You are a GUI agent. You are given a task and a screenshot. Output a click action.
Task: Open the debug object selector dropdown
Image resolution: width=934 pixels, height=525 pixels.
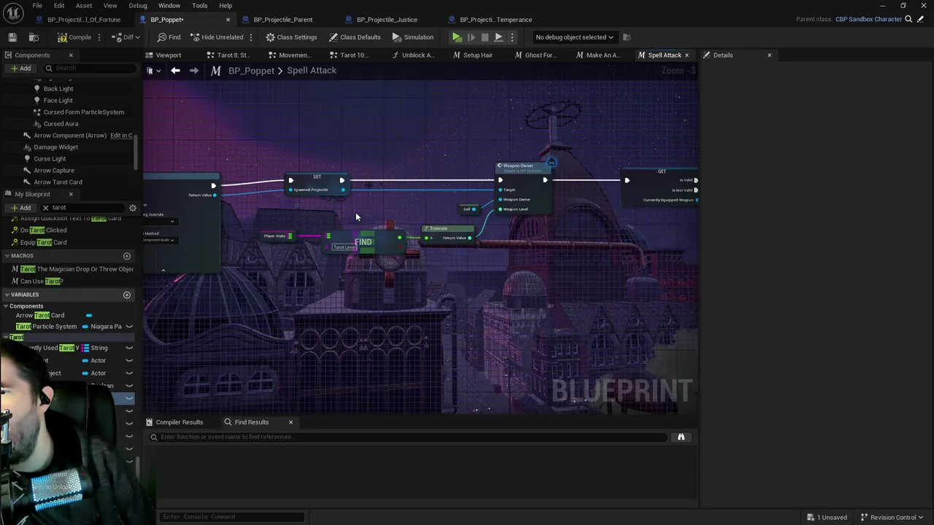coord(574,37)
